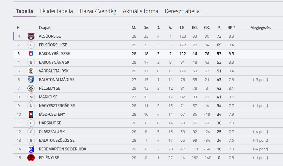Click the Pécselyi SE soccer ball logo
Image resolution: width=283 pixels, height=166 pixels.
[31, 88]
